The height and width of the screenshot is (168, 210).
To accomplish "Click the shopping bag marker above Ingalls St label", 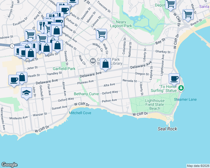I will (x=47, y=48).
